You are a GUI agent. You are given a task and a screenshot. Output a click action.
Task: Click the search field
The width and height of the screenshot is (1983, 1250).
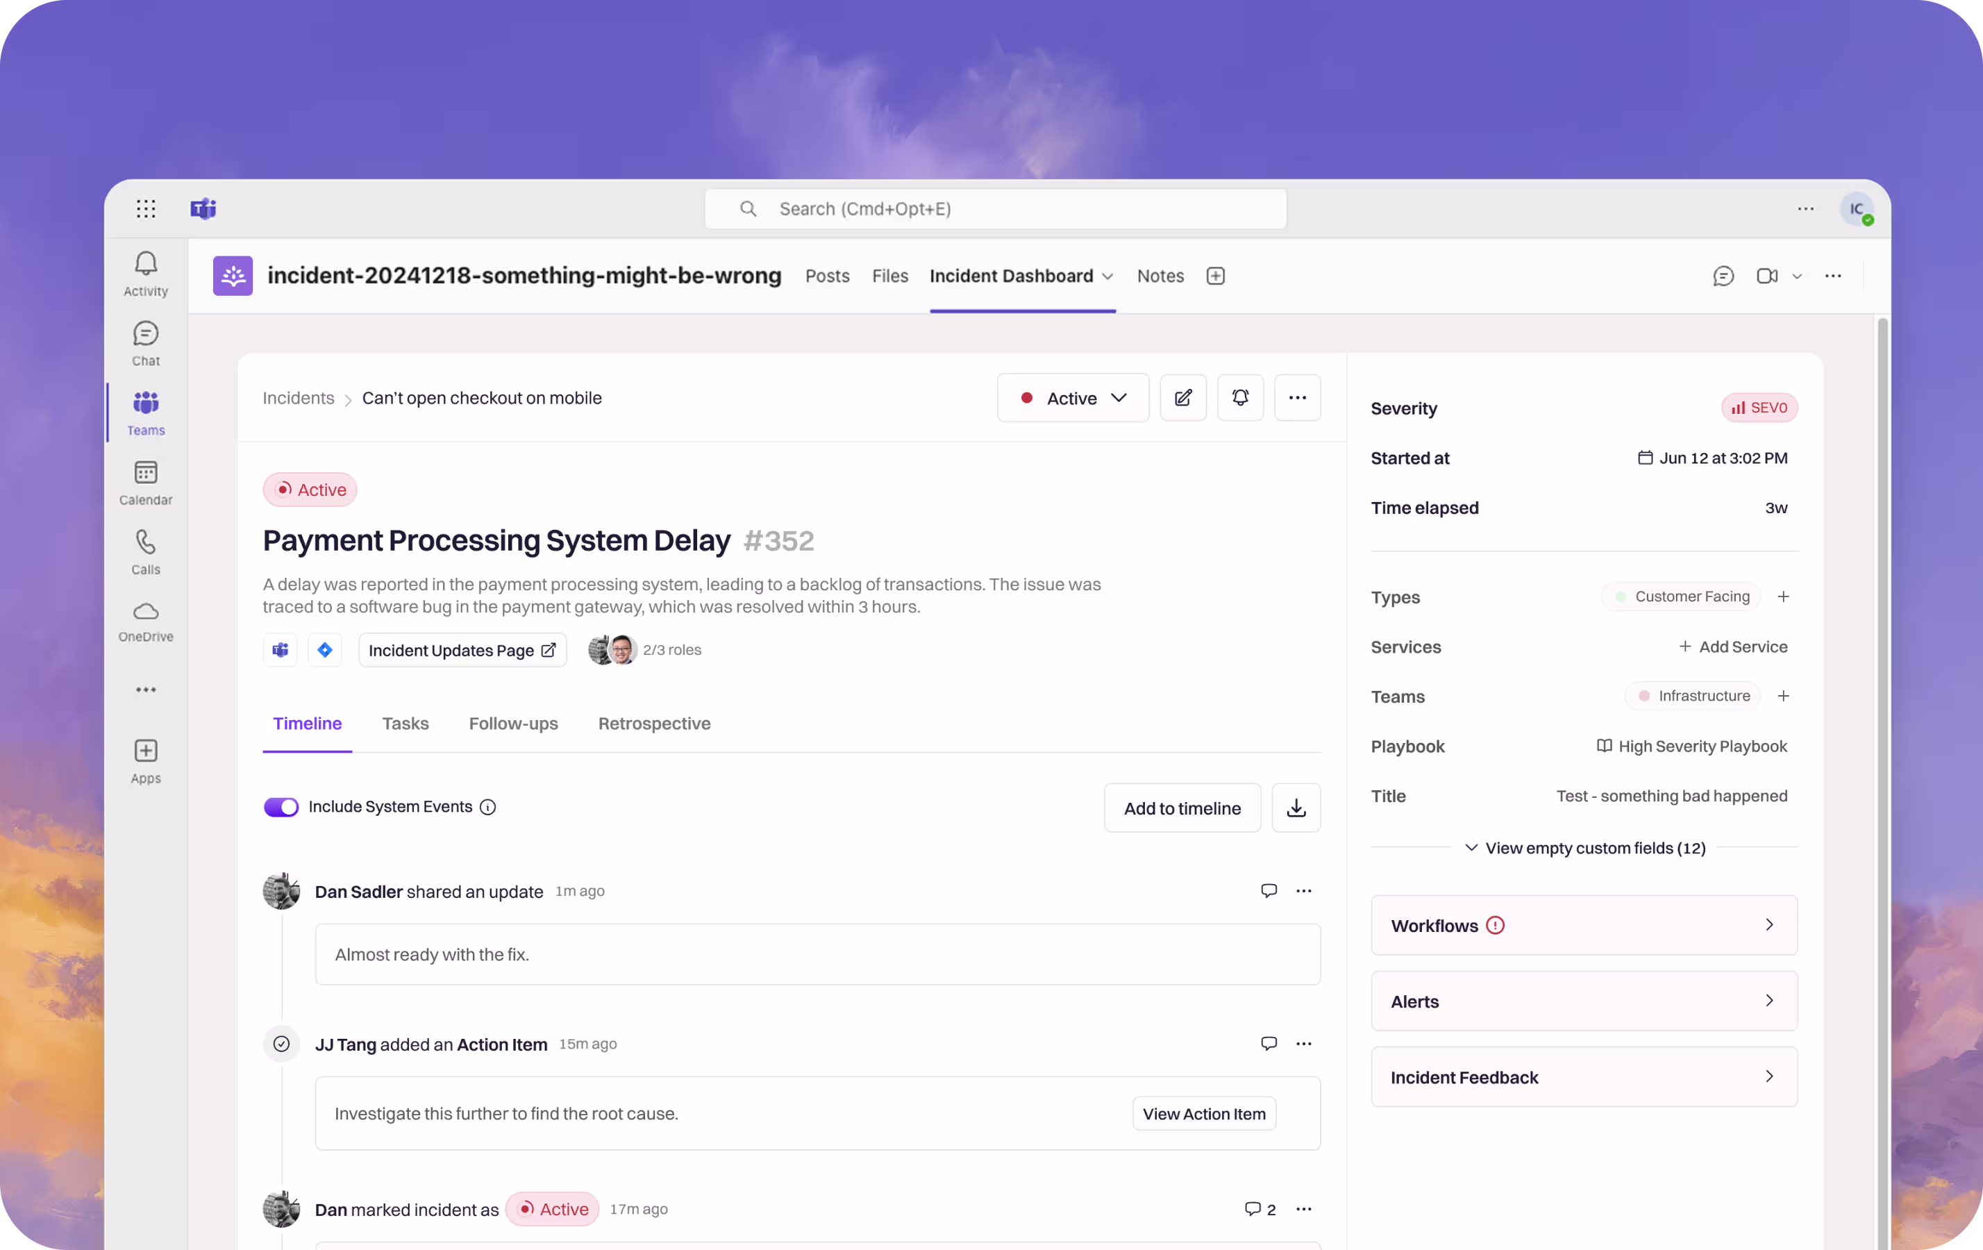pyautogui.click(x=996, y=208)
